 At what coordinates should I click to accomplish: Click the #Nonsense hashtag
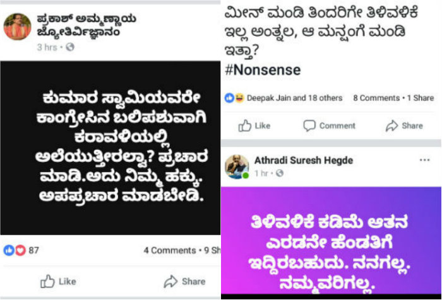[263, 70]
